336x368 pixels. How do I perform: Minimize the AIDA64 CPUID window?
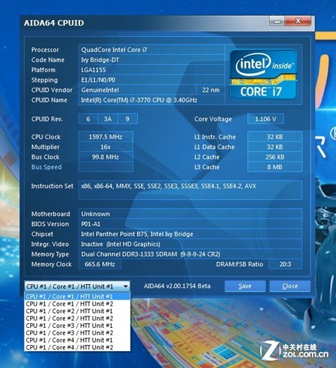(x=277, y=21)
